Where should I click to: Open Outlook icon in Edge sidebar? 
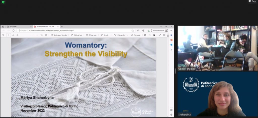click(171, 44)
